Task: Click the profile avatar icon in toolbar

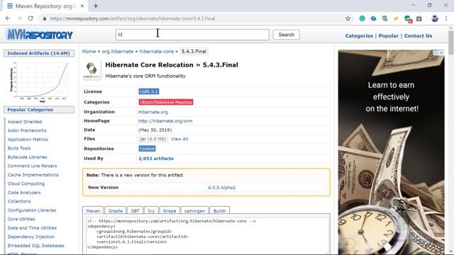Action: point(435,18)
